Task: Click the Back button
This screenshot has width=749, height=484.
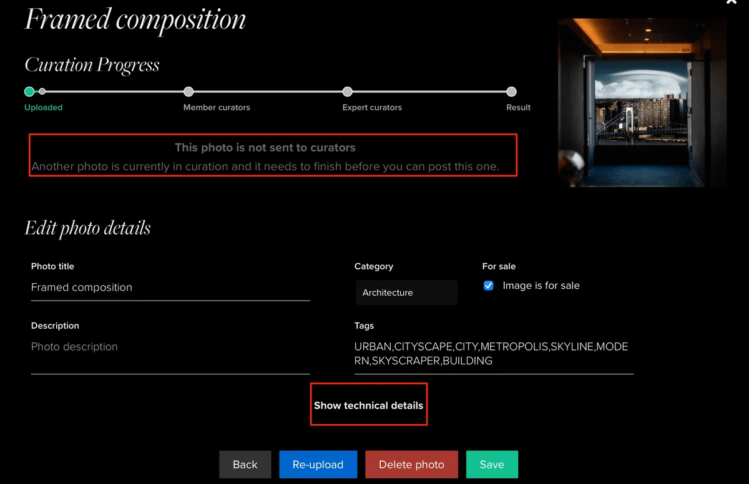Action: click(x=245, y=464)
